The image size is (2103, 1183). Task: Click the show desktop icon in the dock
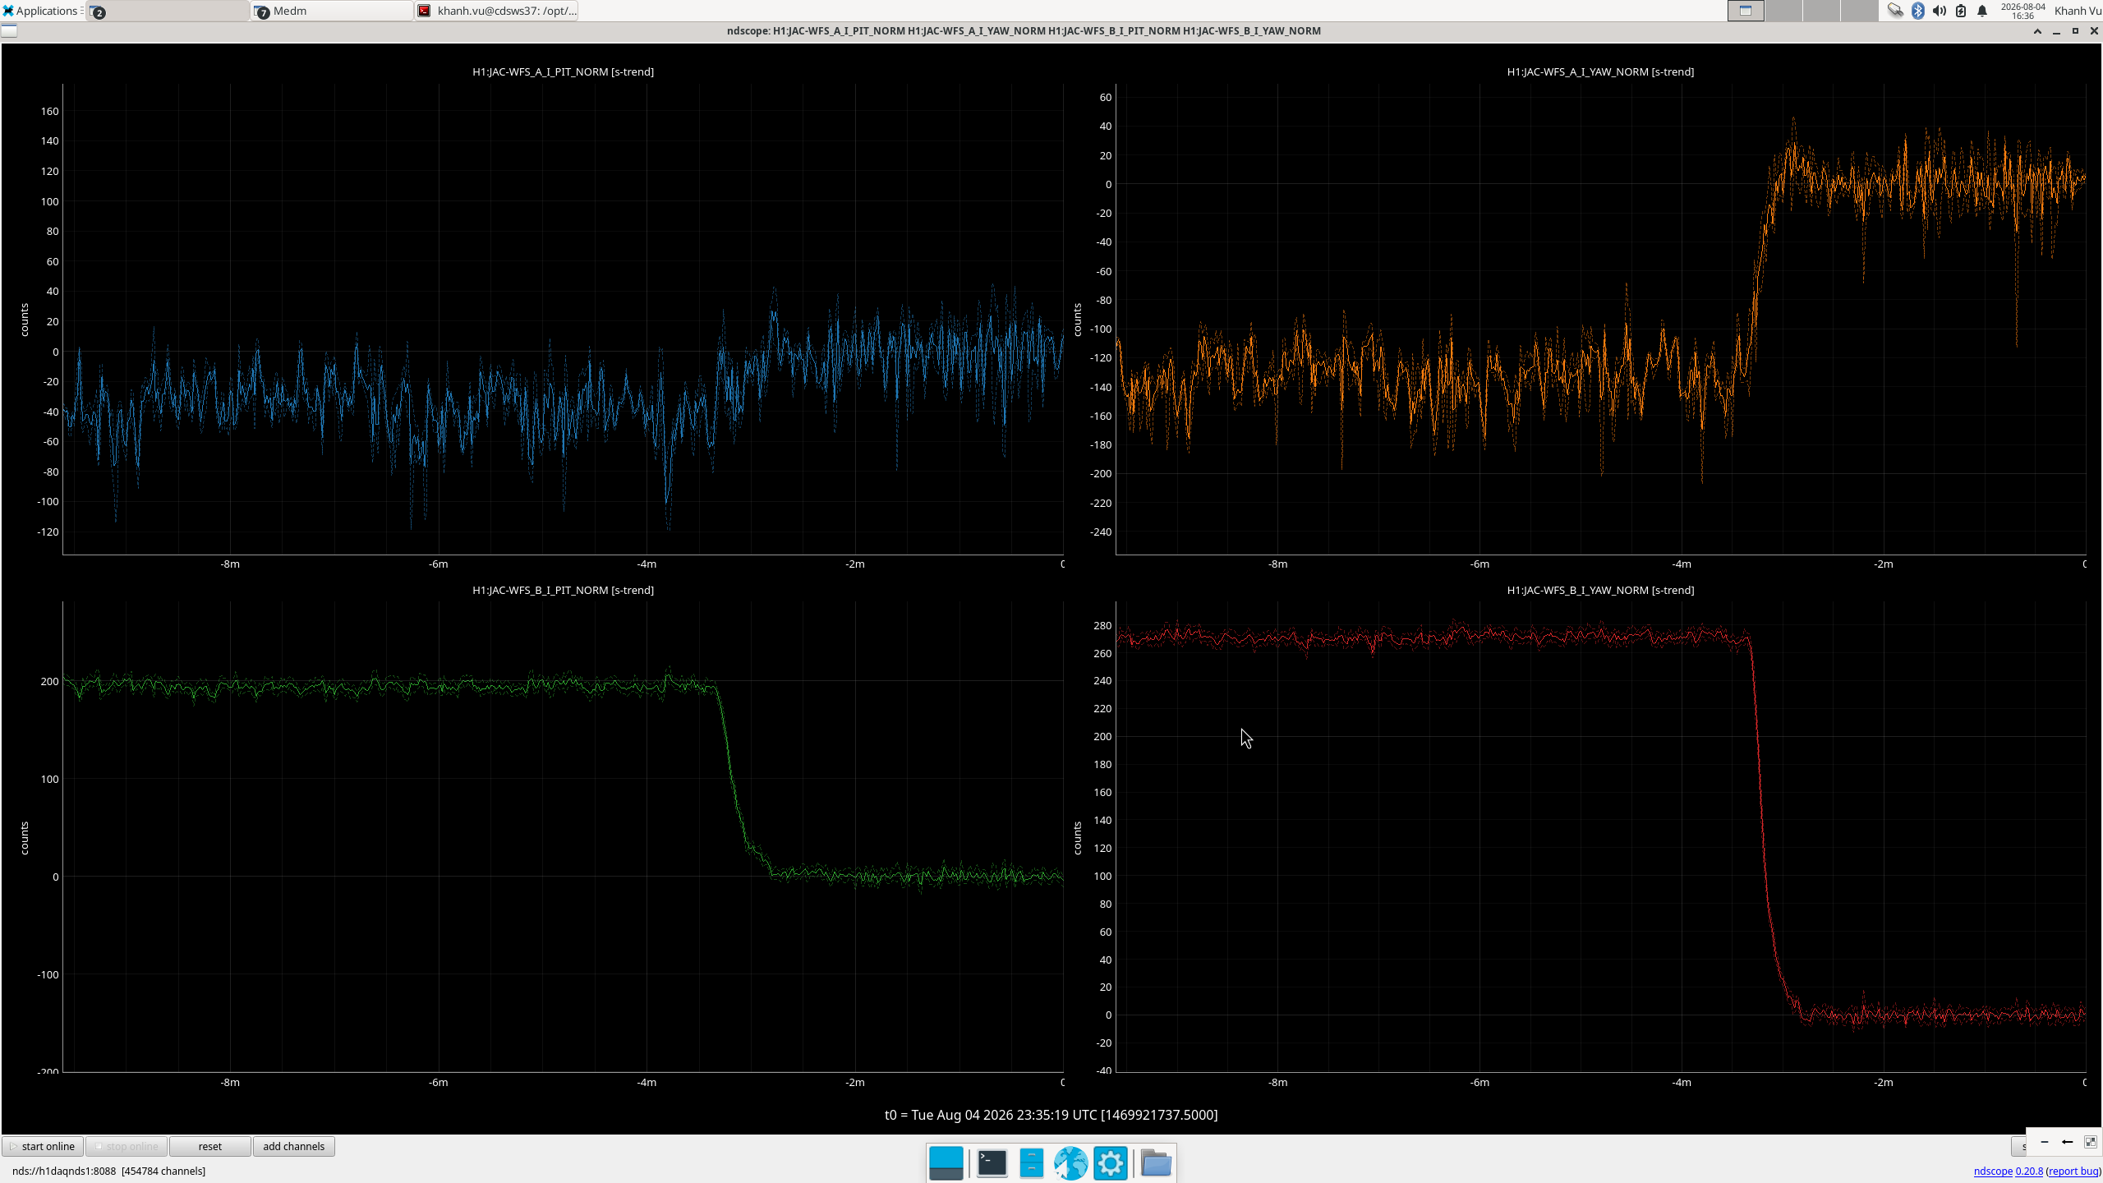click(x=946, y=1162)
